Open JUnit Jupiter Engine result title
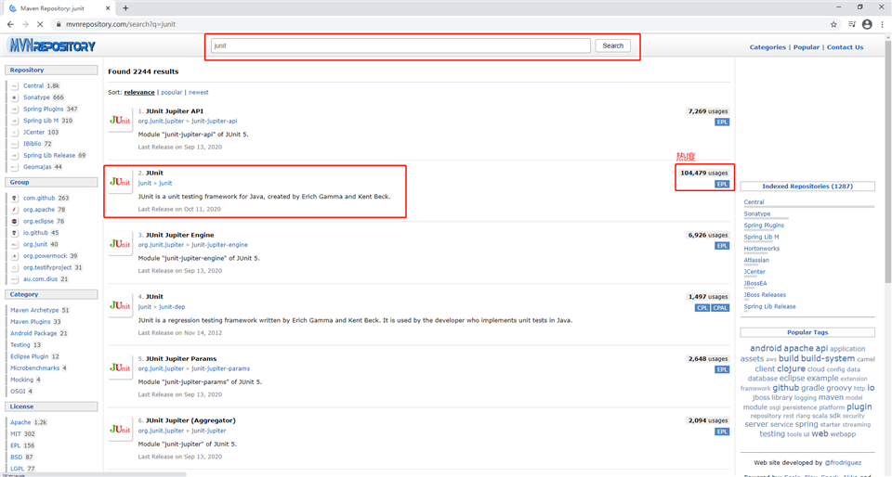 pos(179,235)
